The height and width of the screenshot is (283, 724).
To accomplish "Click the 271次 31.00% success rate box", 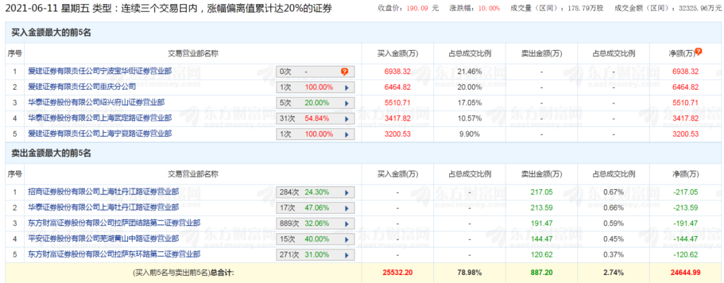I will [315, 255].
